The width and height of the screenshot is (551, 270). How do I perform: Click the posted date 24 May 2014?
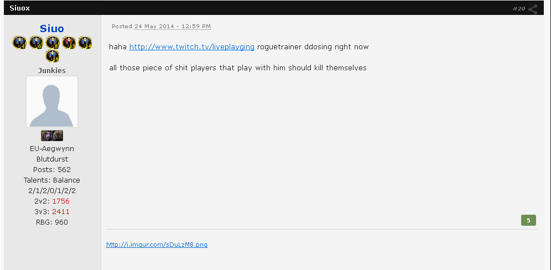pyautogui.click(x=173, y=27)
